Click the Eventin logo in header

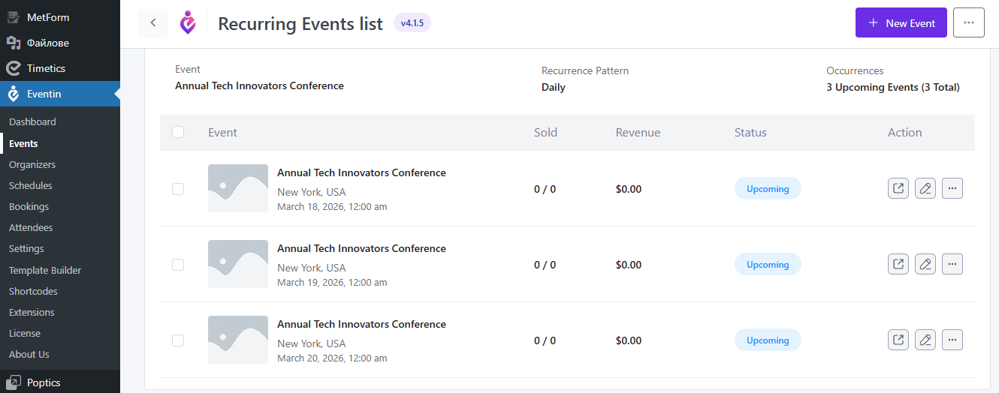coord(188,23)
